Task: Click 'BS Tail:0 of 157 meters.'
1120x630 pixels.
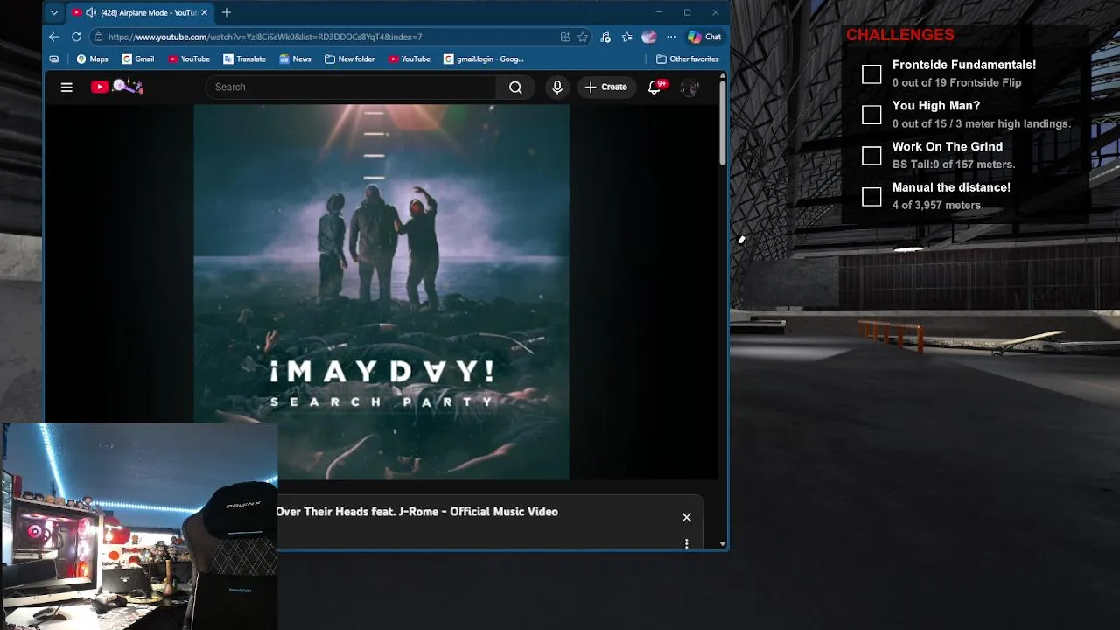Action: tap(954, 164)
